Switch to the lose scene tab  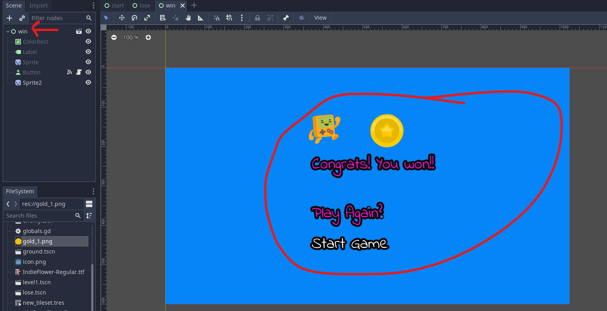pos(141,6)
